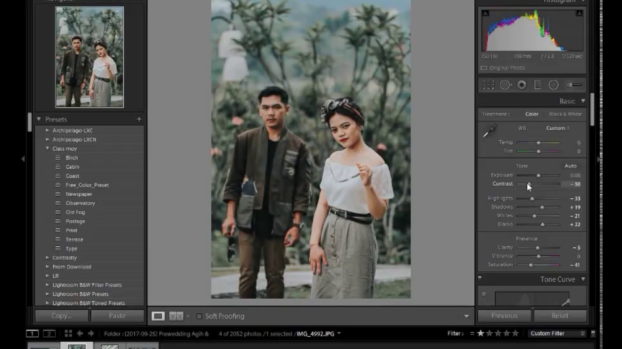
Task: Expand the Archipelago-LXCN preset folder
Action: click(x=47, y=140)
